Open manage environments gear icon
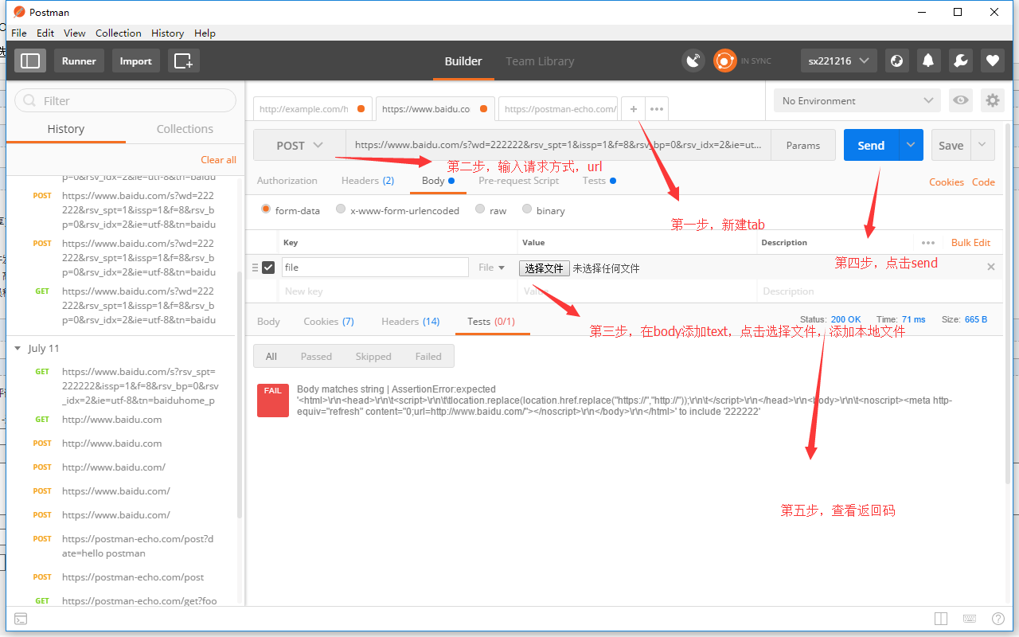The width and height of the screenshot is (1019, 637). pyautogui.click(x=992, y=100)
